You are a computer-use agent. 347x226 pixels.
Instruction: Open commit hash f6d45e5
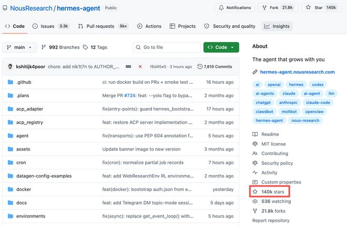(x=158, y=67)
